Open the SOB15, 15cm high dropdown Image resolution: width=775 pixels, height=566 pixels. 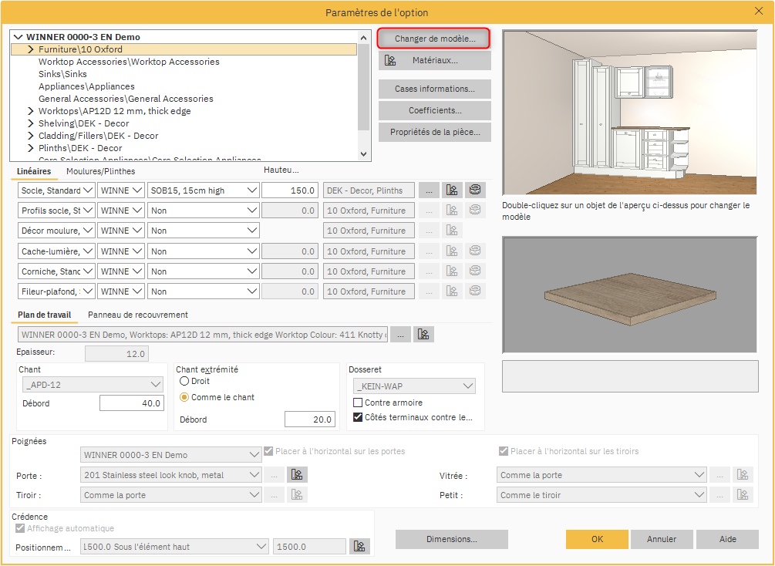(x=204, y=190)
